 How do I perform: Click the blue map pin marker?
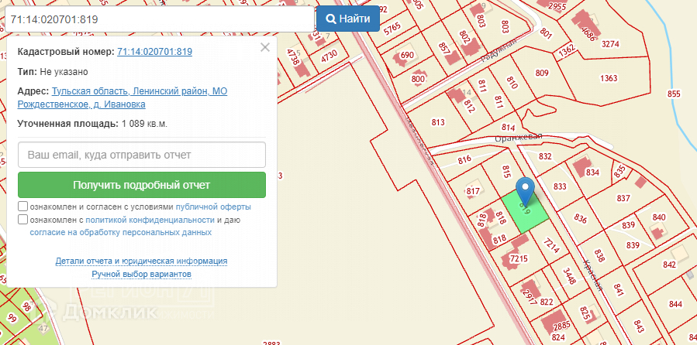tap(526, 190)
